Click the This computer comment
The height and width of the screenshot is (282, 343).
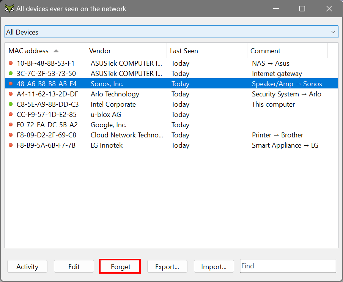(273, 104)
